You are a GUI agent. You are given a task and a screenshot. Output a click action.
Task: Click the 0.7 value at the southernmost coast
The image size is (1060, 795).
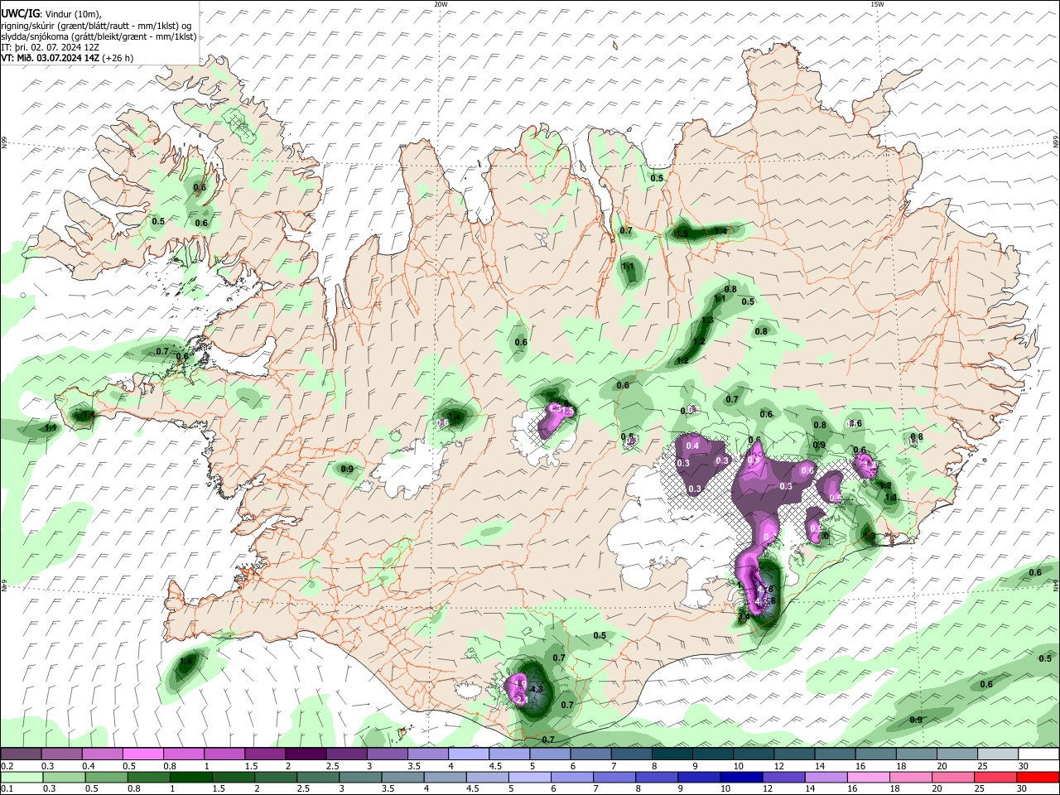coord(548,740)
